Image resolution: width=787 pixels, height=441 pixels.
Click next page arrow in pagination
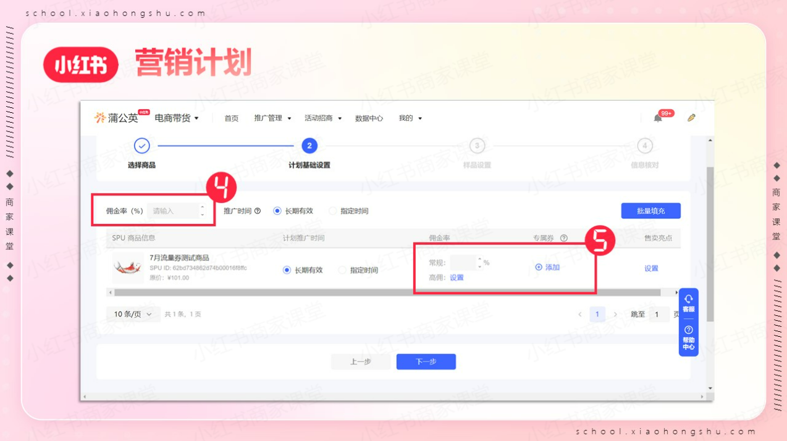(x=615, y=315)
